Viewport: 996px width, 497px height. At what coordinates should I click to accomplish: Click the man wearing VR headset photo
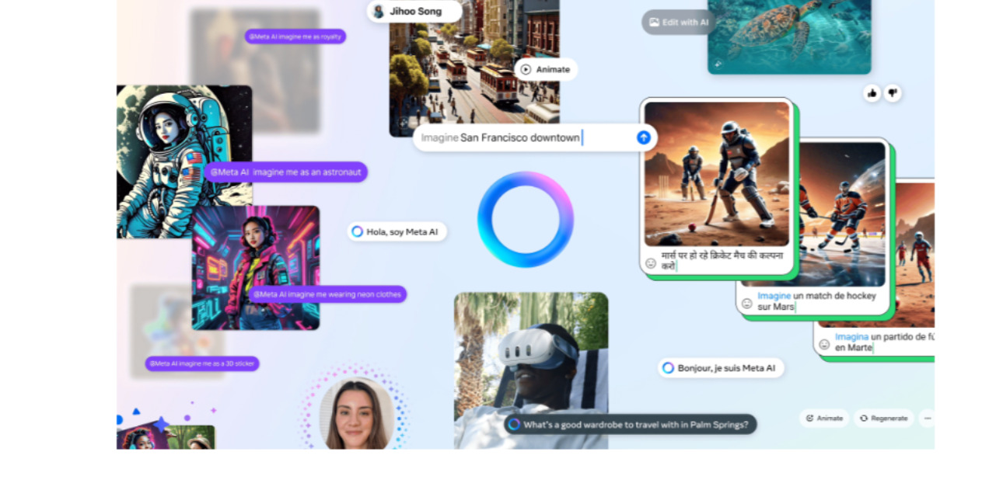click(x=531, y=370)
